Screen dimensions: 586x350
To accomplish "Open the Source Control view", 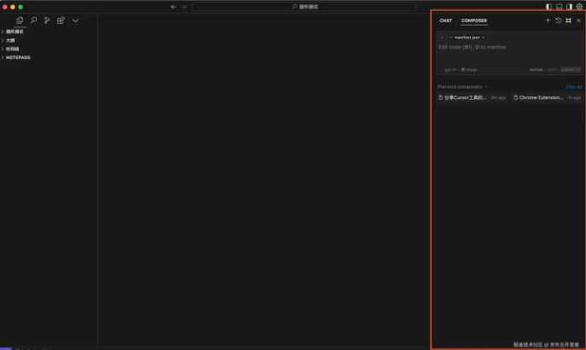I will (47, 20).
